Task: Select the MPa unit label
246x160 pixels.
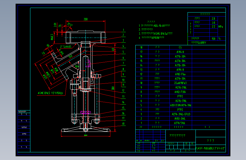Action: pos(220,26)
